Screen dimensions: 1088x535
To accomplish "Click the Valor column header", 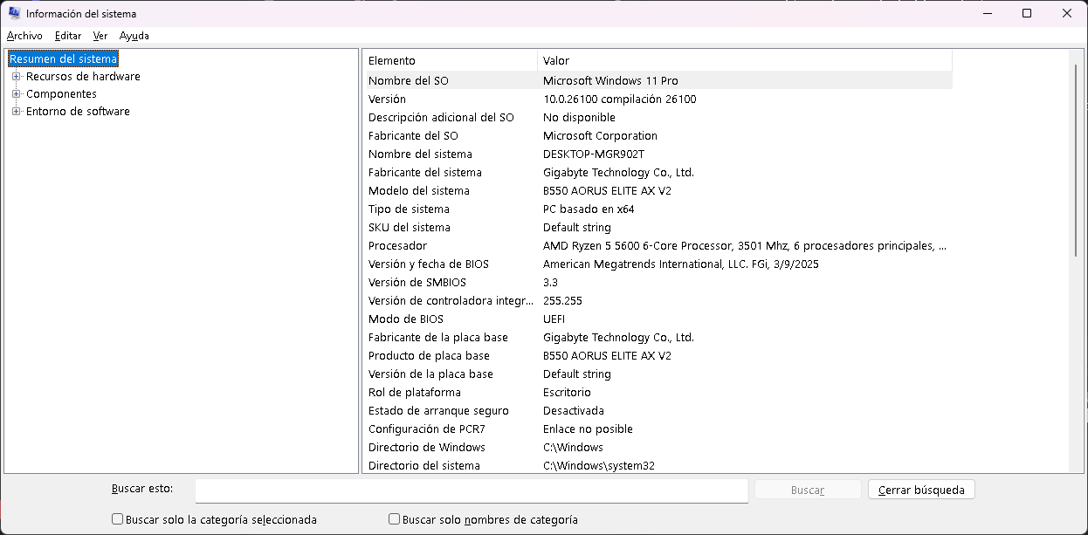I will tap(742, 60).
